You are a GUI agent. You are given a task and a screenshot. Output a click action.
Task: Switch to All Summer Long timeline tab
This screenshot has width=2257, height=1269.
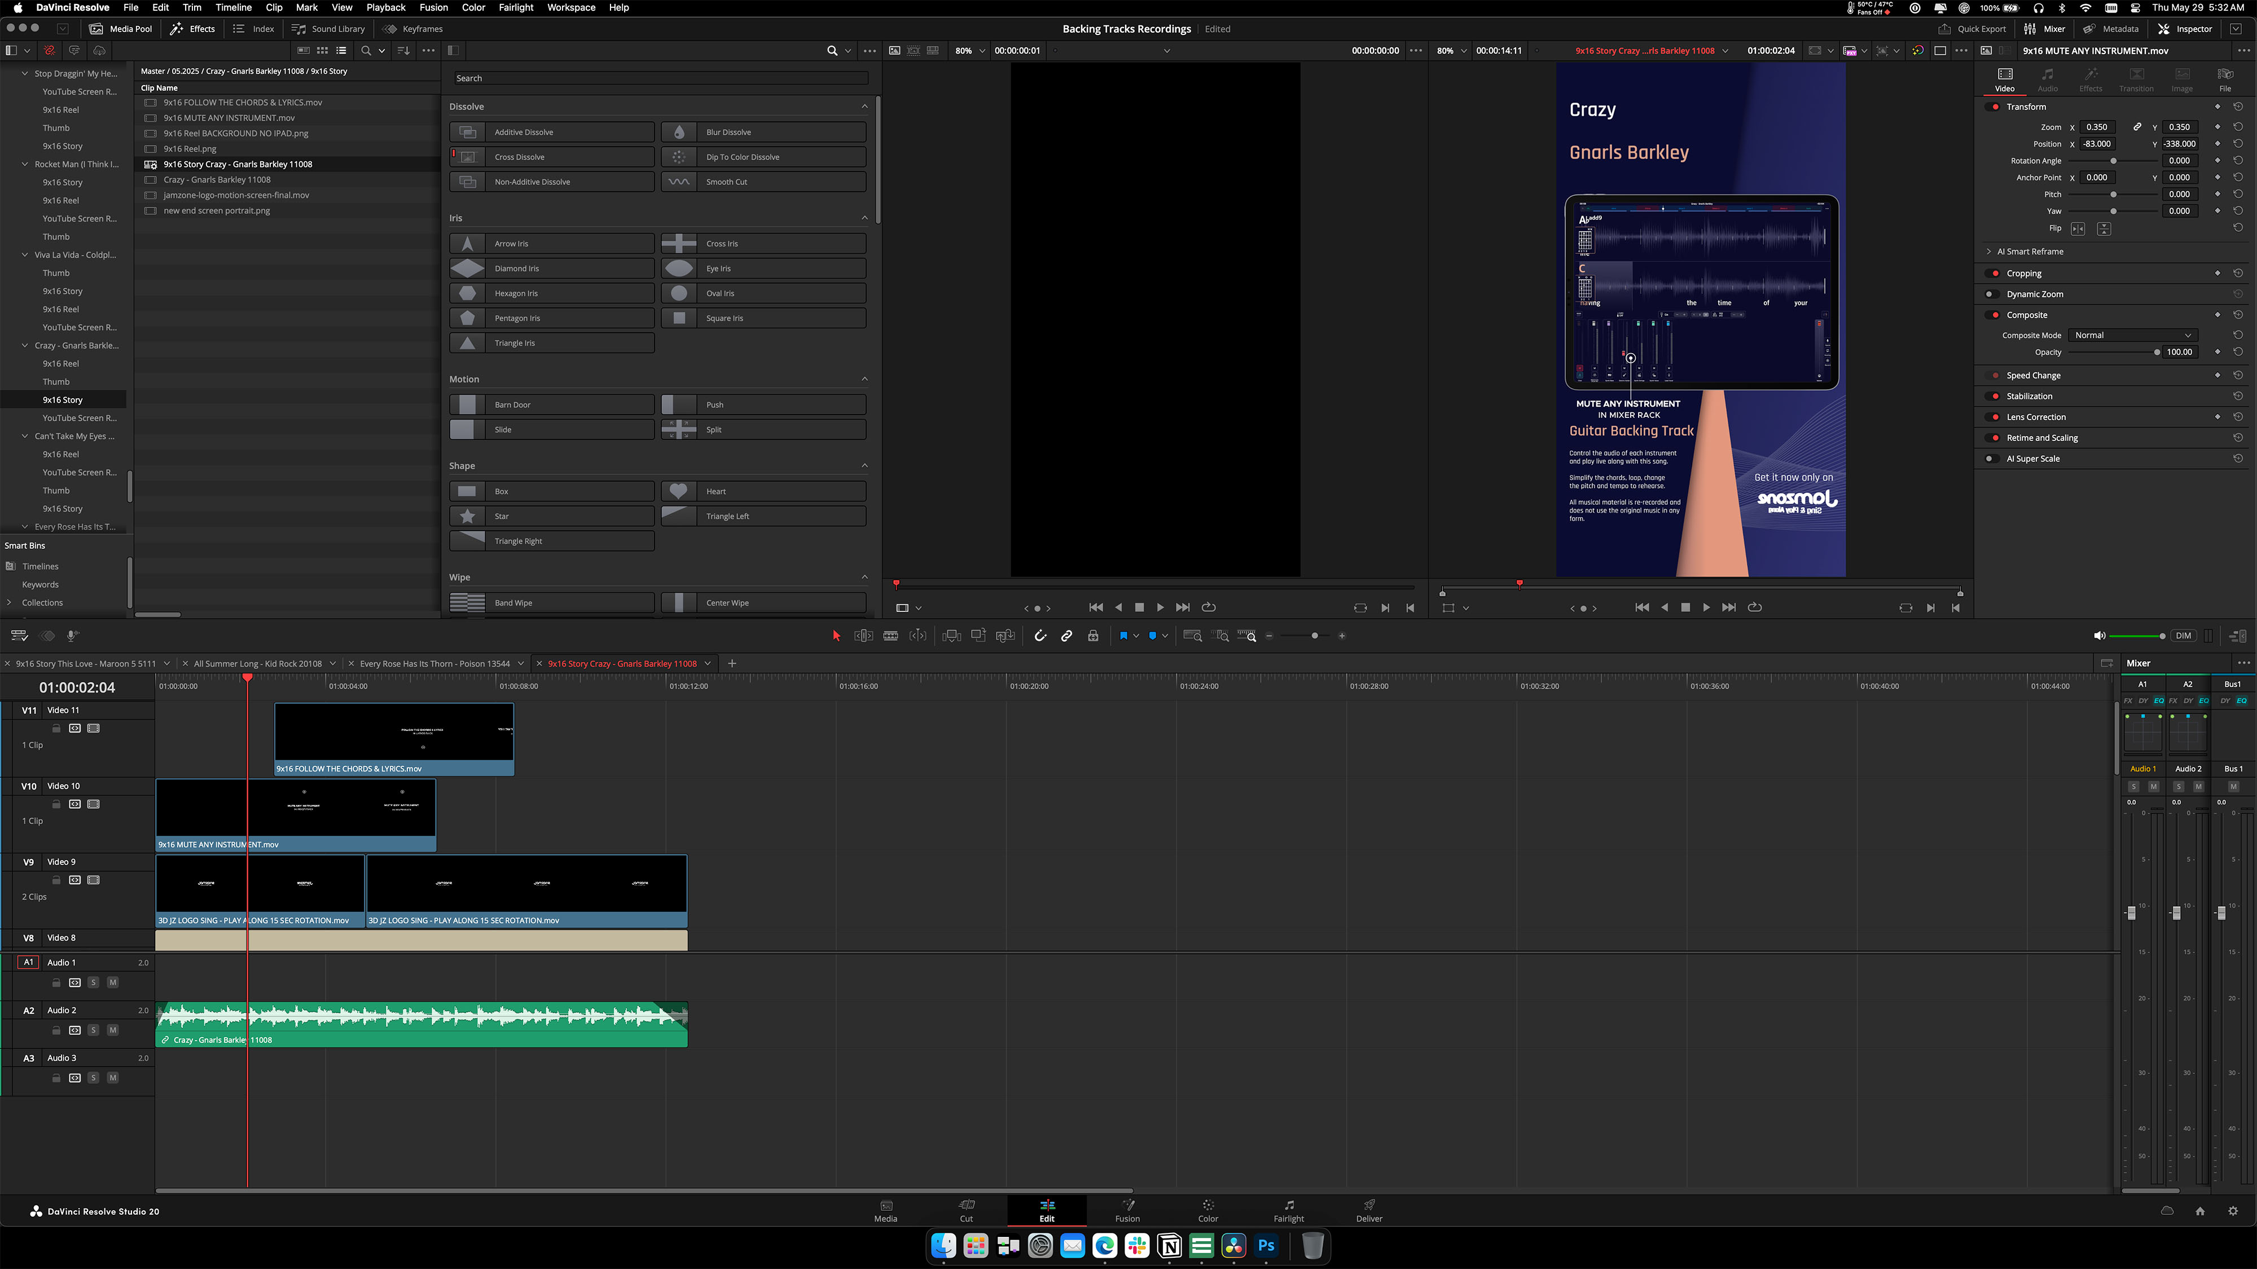click(x=258, y=664)
